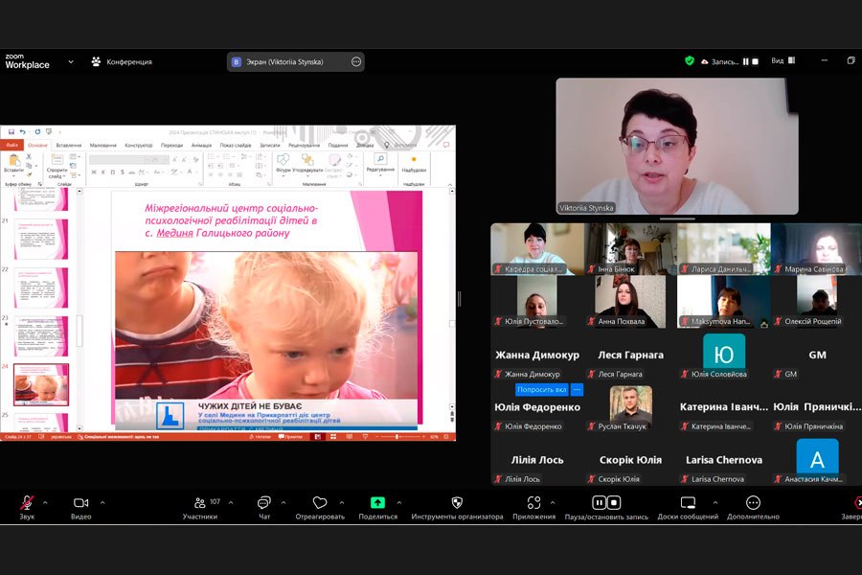This screenshot has width=862, height=575.
Task: Open Инструменты организатора host tools shield
Action: click(457, 503)
